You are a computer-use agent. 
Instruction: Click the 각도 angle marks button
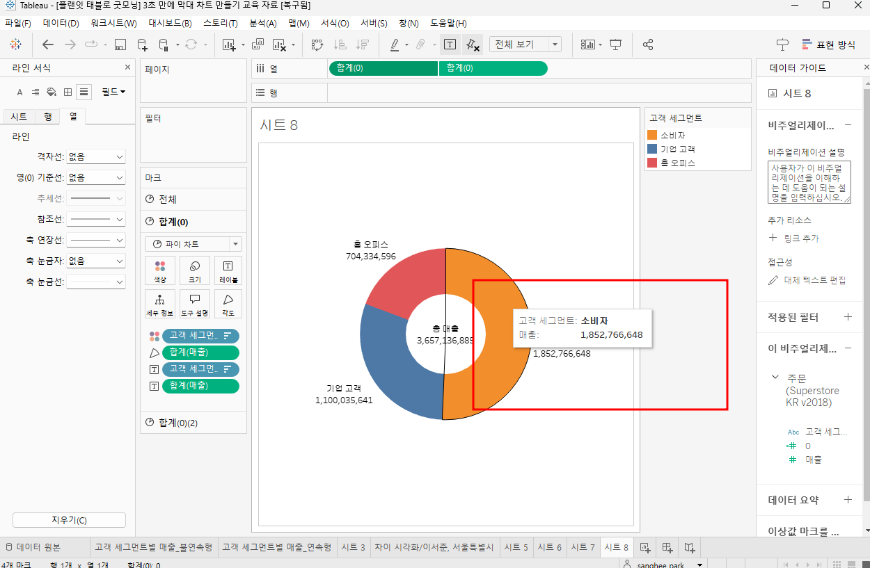click(228, 305)
